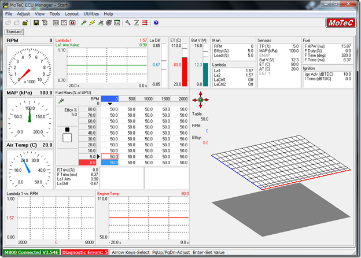The height and width of the screenshot is (258, 361).
Task: Click the table grid toolbar icon
Action: point(56,23)
